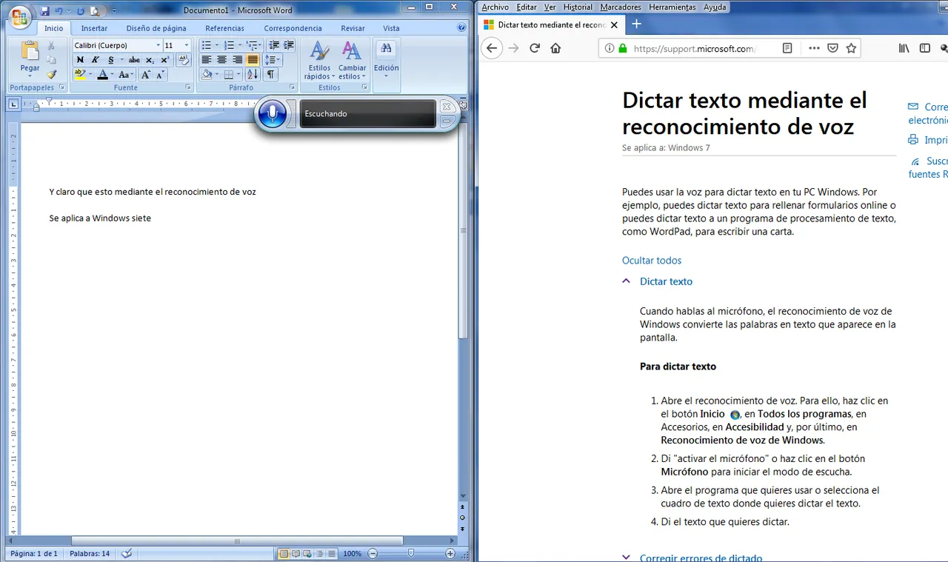This screenshot has width=948, height=562.
Task: Click the Shrink Font icon
Action: [160, 74]
